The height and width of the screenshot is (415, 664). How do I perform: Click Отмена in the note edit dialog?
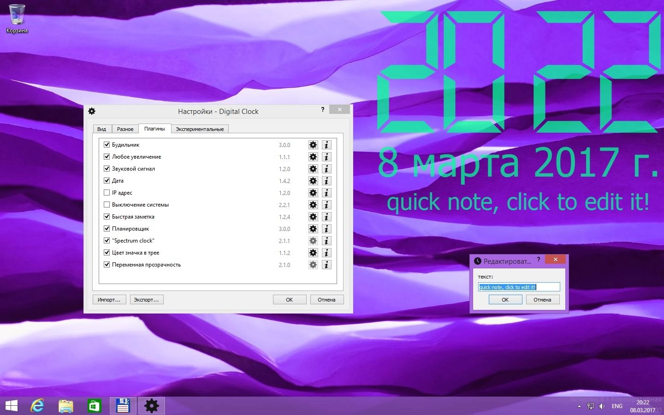pyautogui.click(x=543, y=300)
